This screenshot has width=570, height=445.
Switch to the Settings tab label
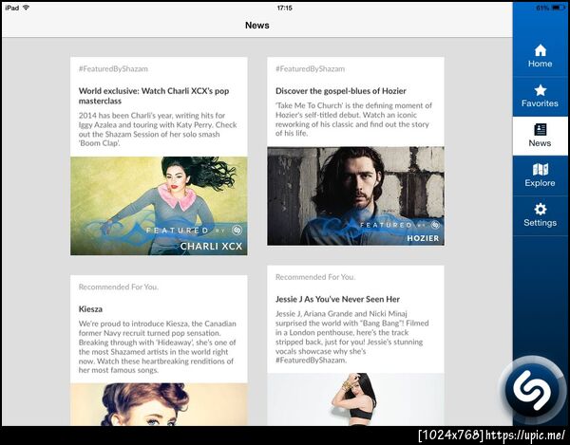tap(540, 222)
